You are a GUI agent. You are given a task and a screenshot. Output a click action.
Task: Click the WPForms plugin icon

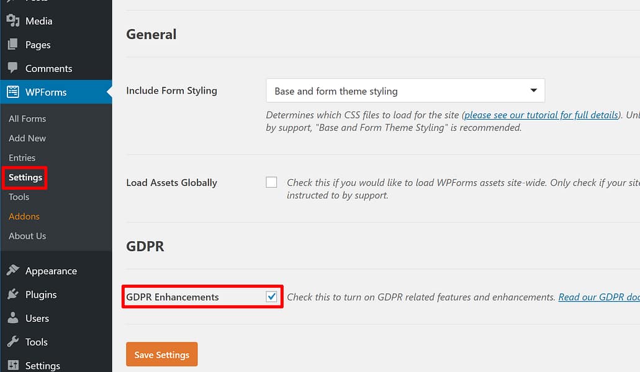point(13,92)
